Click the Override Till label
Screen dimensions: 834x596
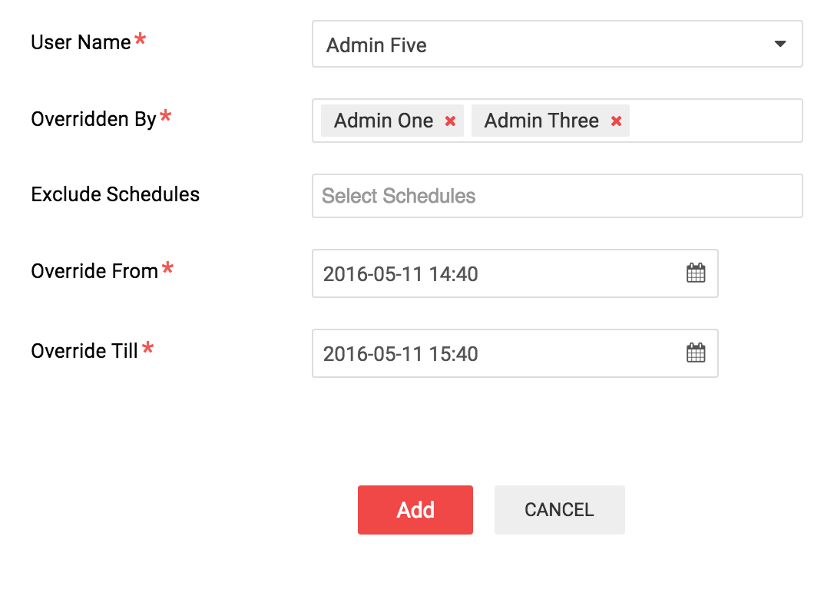[x=84, y=351]
